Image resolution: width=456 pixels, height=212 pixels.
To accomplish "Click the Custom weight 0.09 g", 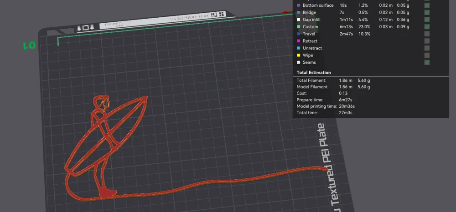I will (x=403, y=27).
